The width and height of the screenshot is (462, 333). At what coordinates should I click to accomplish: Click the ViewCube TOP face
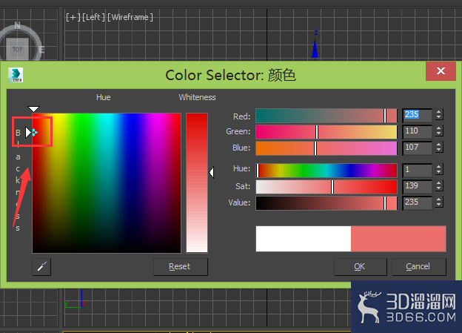pyautogui.click(x=17, y=49)
